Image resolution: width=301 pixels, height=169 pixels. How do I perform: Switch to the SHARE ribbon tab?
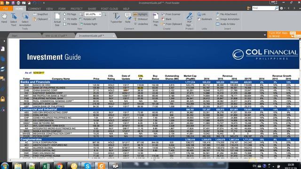(x=92, y=8)
